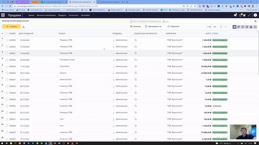This screenshot has height=145, width=259.
Task: Click the activity clock icon for S00042
Action: click(136, 60)
